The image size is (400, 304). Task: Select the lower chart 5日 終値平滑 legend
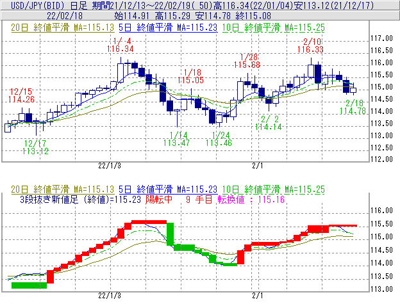tap(168, 189)
